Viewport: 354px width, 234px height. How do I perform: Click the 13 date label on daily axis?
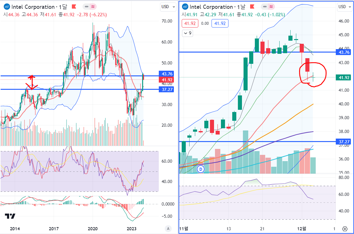click(x=229, y=229)
